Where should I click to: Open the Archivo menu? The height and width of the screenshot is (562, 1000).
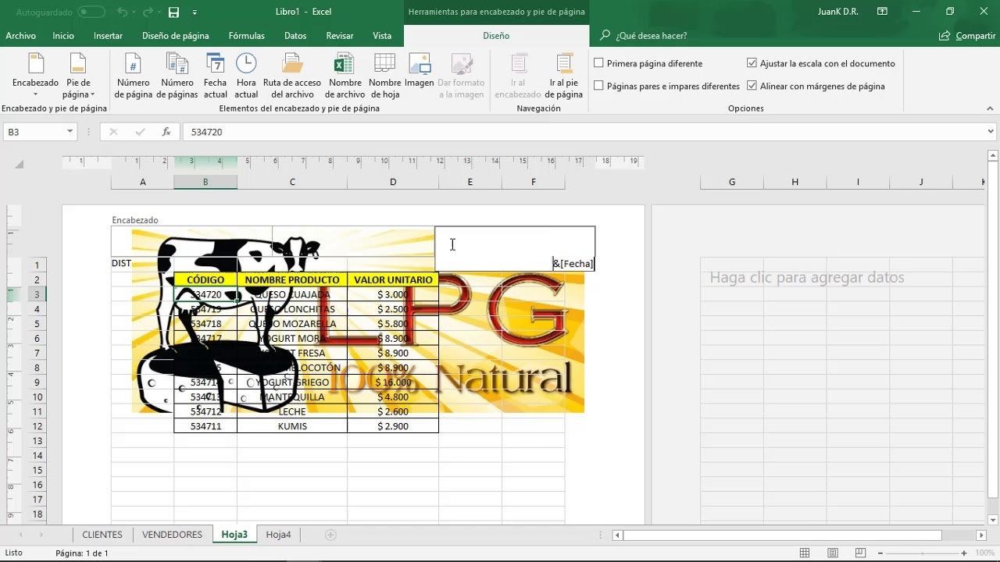21,36
